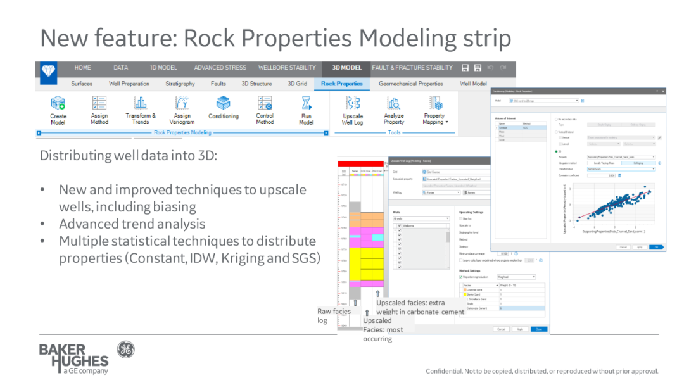Image resolution: width=684 pixels, height=385 pixels.
Task: Click info icon beside the angle threshold field
Action: point(541,260)
